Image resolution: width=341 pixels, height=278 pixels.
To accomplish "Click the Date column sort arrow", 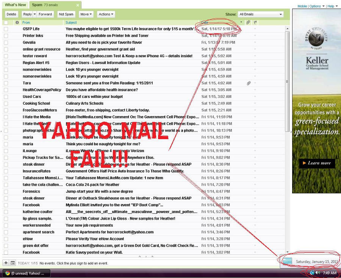I will click(x=241, y=22).
